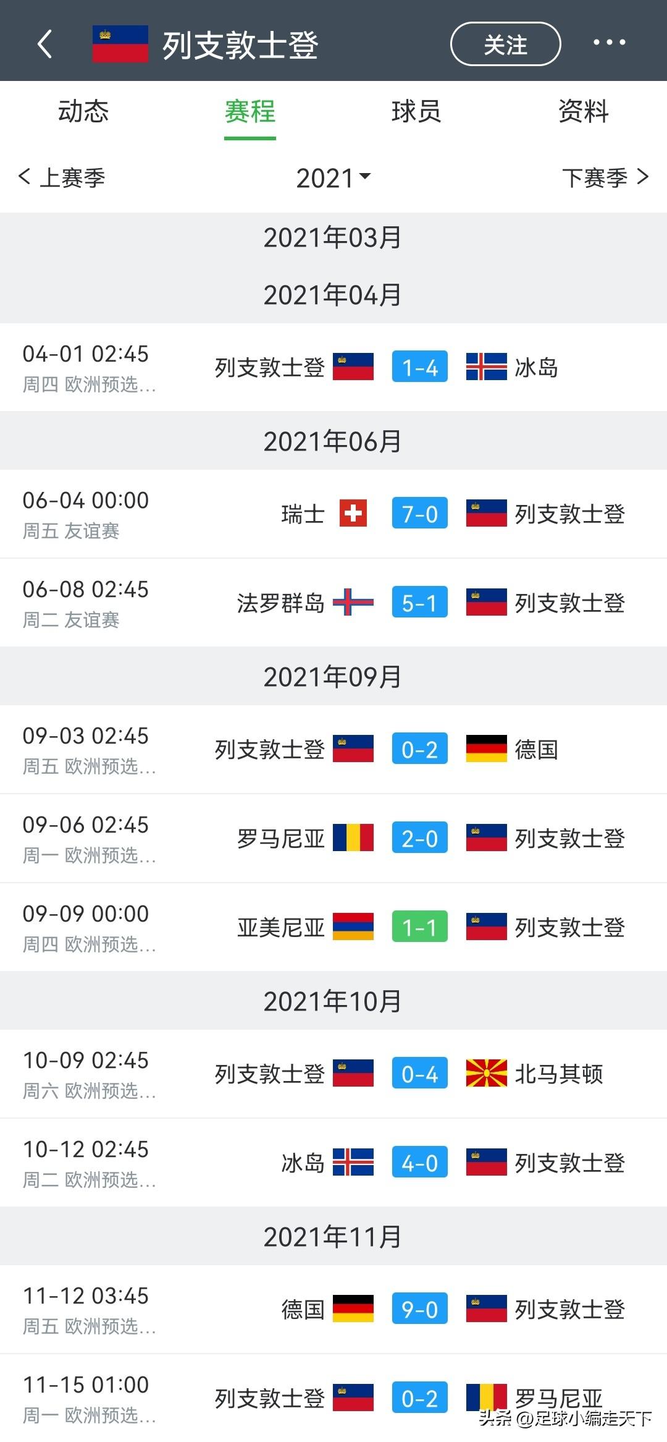Go to previous season 上赛季
667x1442 pixels.
point(62,178)
